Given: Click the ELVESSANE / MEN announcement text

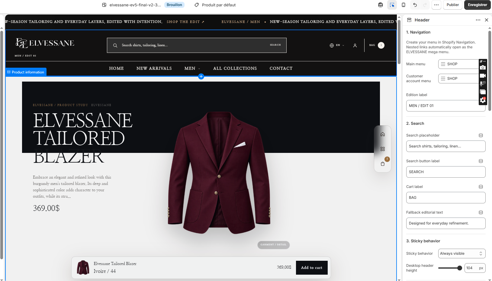Looking at the screenshot, I should (241, 22).
